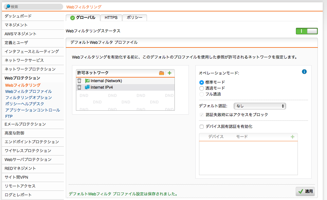The width and height of the screenshot is (327, 200).
Task: Toggle the Webフィルタリングステータス switch
Action: click(307, 31)
